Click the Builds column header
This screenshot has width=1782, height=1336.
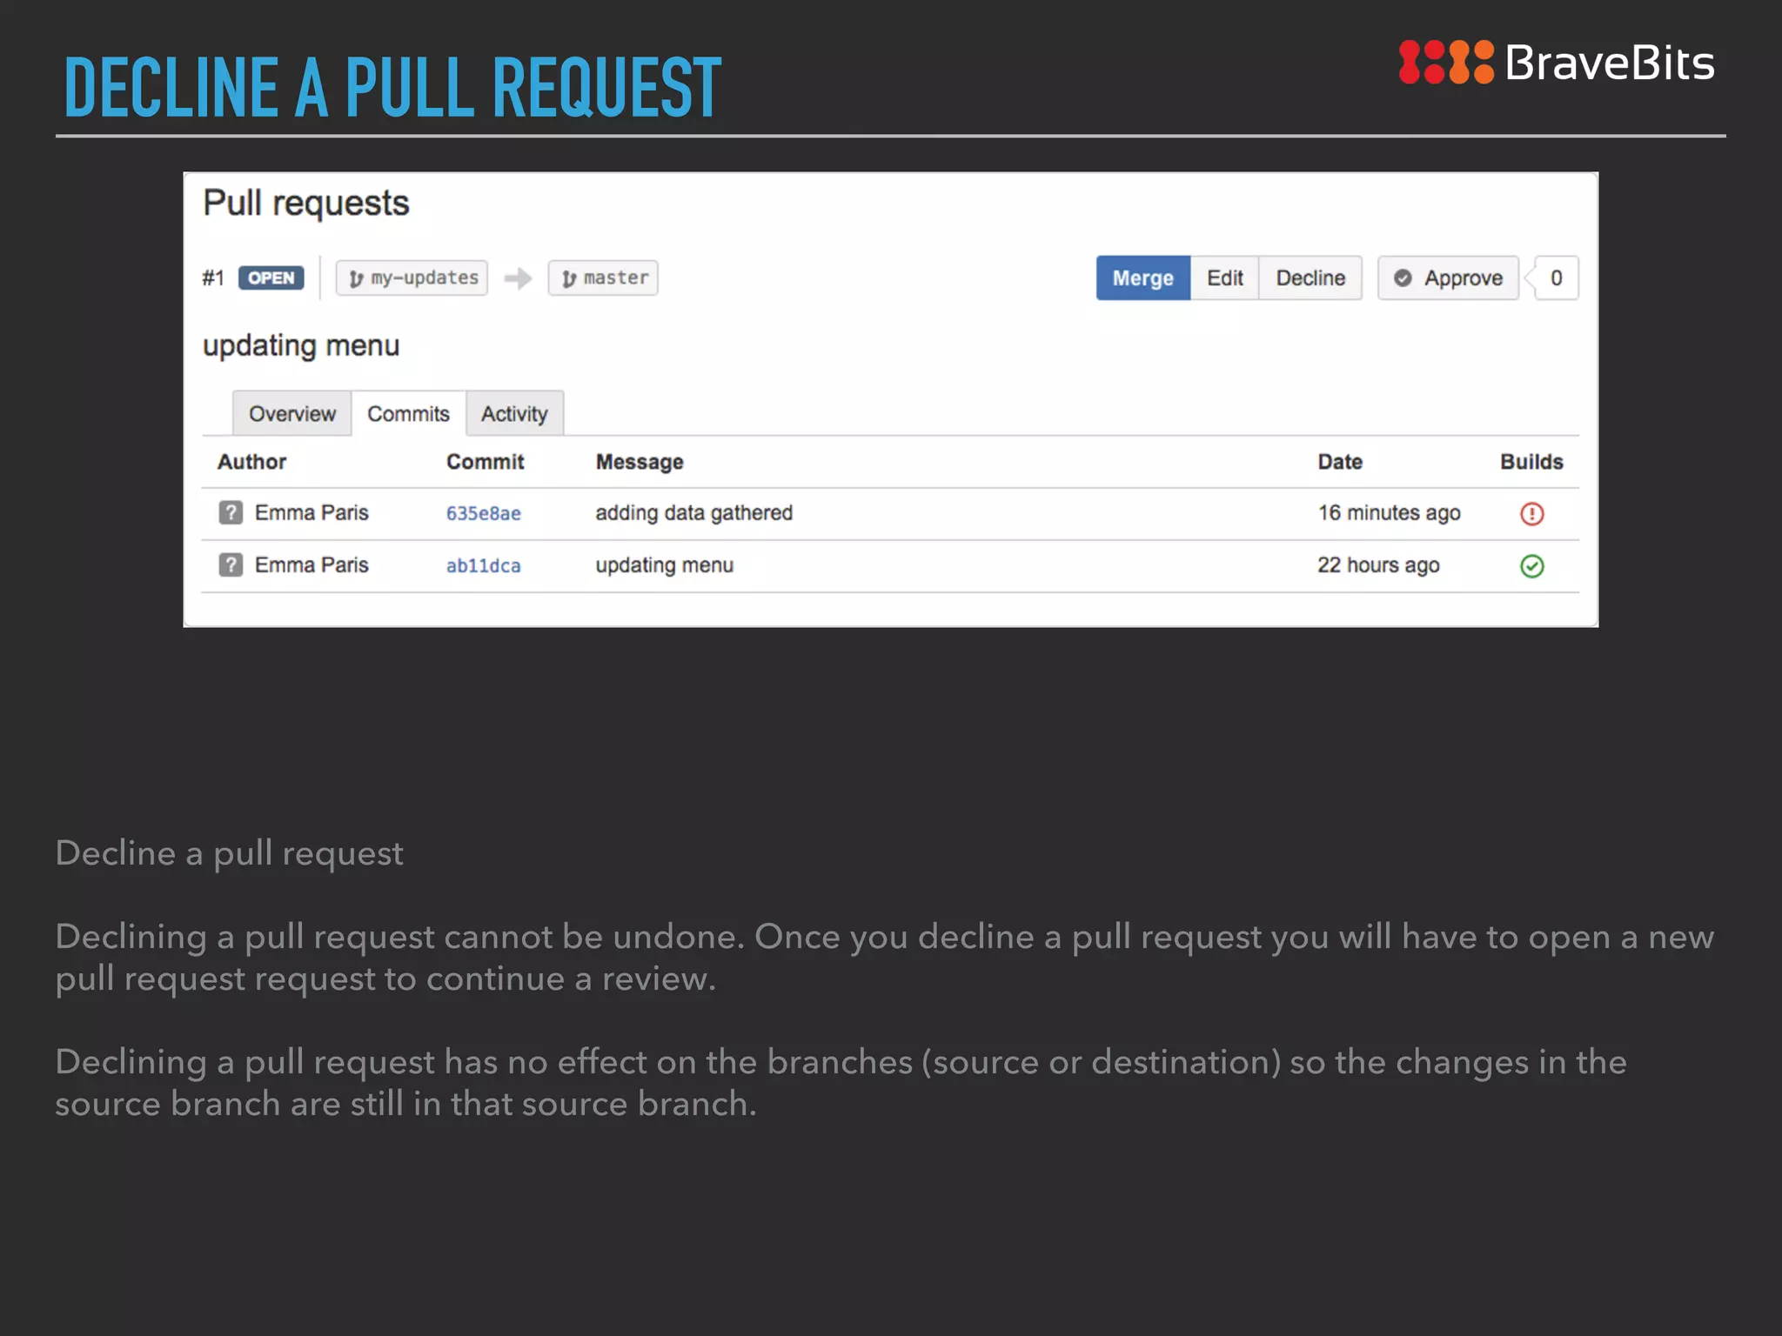[x=1531, y=462]
